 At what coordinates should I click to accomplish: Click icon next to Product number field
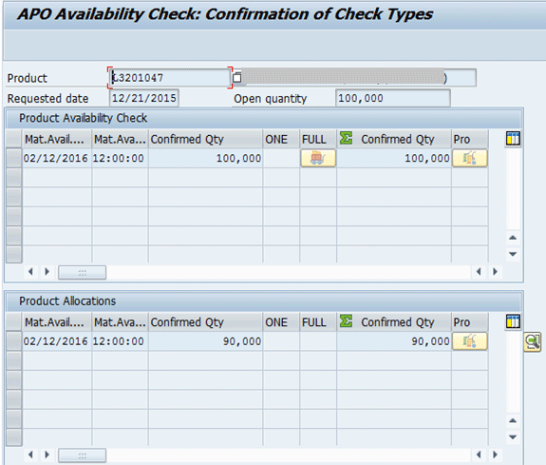[236, 77]
